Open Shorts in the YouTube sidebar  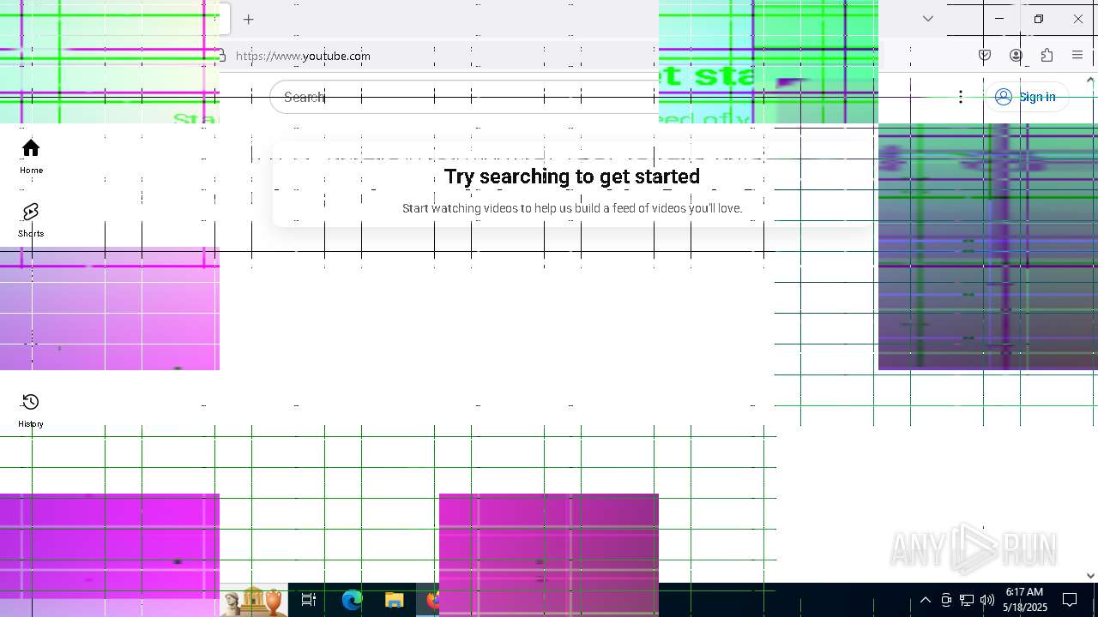pos(31,220)
